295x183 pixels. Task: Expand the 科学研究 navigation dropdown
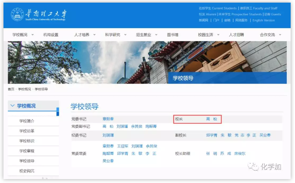click(116, 35)
